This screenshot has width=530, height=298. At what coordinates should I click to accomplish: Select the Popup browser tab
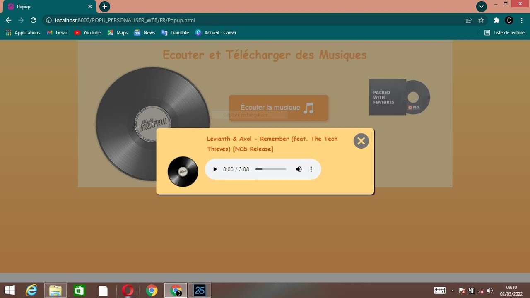(x=50, y=7)
